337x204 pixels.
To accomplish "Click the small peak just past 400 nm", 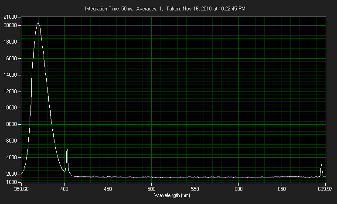I will [x=67, y=149].
